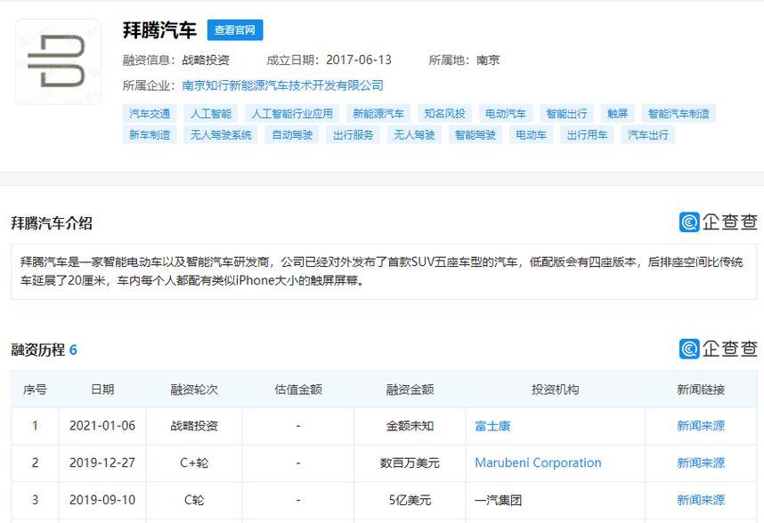Screen dimensions: 764x523
Task: Select the 知名风投 tag
Action: pyautogui.click(x=444, y=113)
